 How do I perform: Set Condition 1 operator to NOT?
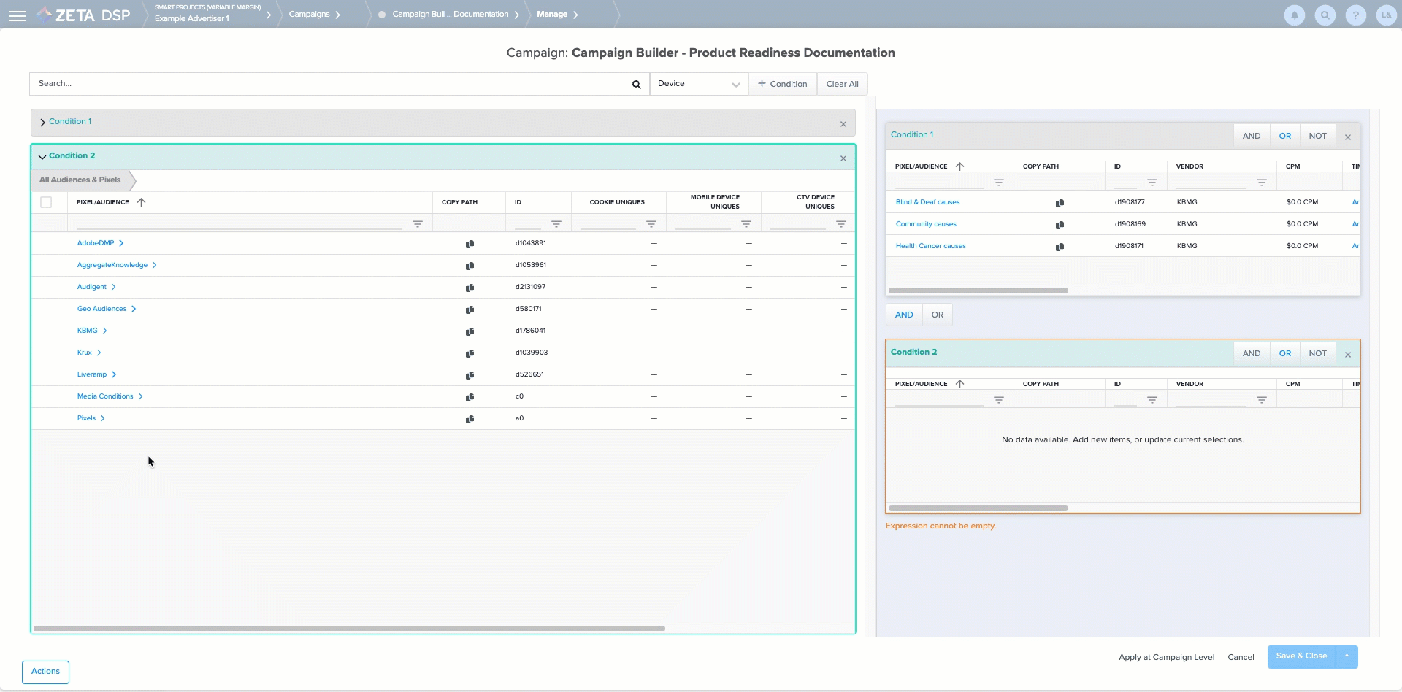tap(1317, 136)
